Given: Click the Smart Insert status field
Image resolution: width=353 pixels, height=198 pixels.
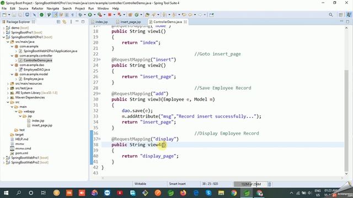Looking at the screenshot, I should [178, 184].
